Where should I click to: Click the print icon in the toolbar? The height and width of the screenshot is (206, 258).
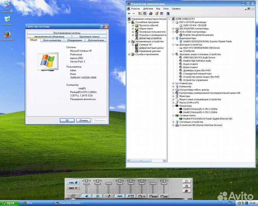(x=150, y=13)
